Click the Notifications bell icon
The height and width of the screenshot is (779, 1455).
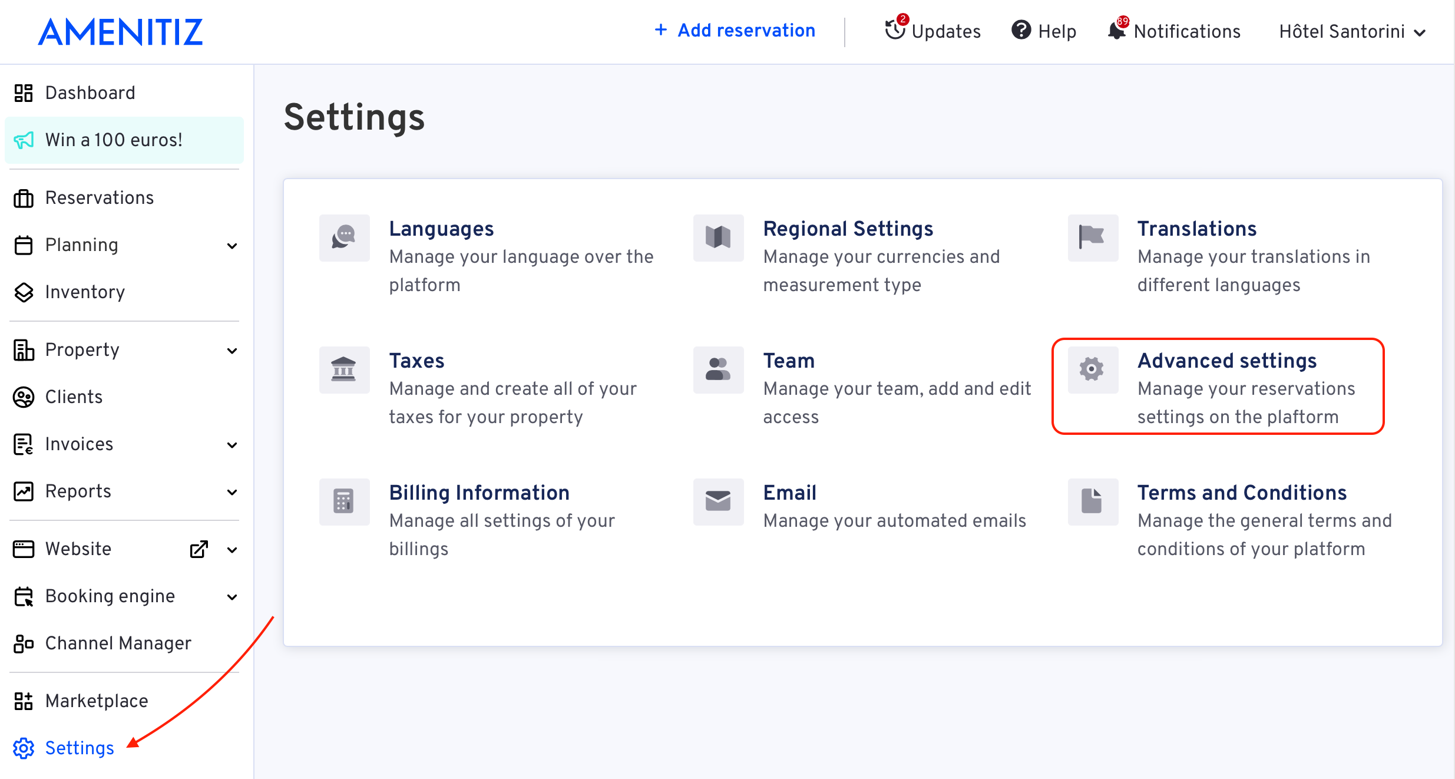coord(1117,30)
